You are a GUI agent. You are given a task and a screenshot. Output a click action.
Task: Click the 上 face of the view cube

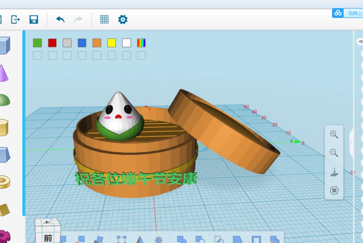[x=47, y=223]
